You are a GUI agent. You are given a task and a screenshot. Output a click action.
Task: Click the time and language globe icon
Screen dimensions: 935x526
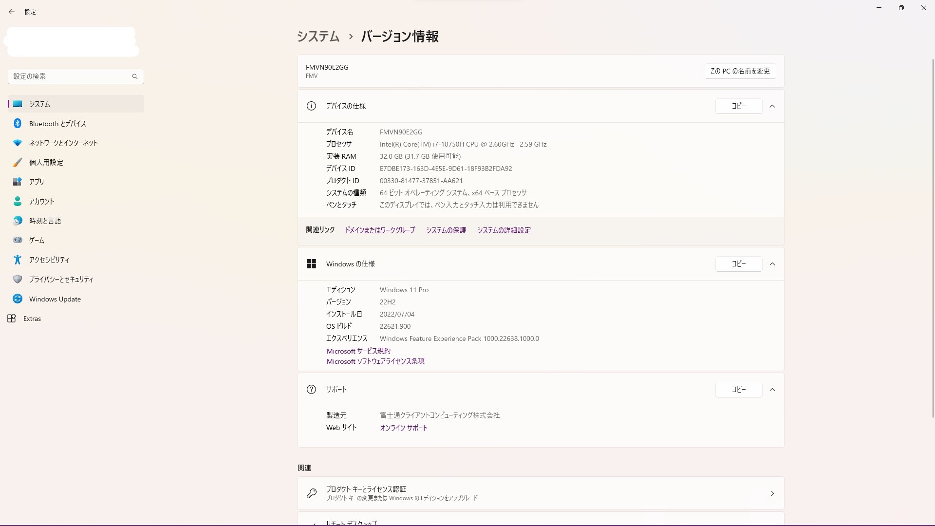point(18,221)
